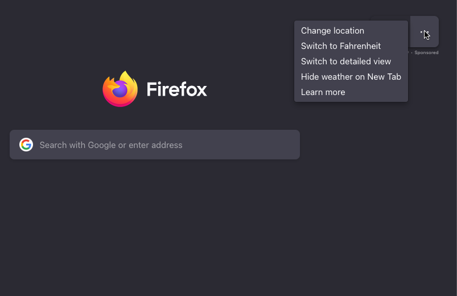Choose the Switch to detailed view entry
This screenshot has height=296, width=457.
[x=346, y=61]
